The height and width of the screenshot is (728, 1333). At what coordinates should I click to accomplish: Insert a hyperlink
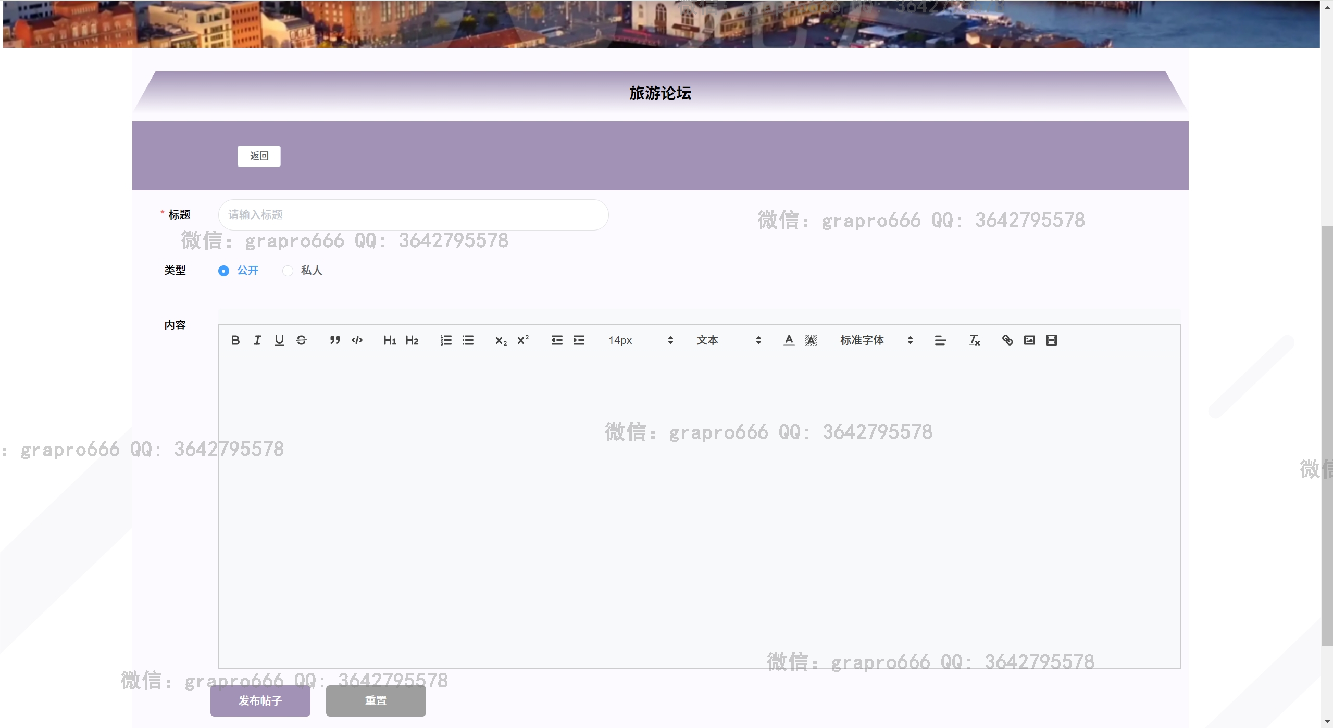click(1007, 340)
